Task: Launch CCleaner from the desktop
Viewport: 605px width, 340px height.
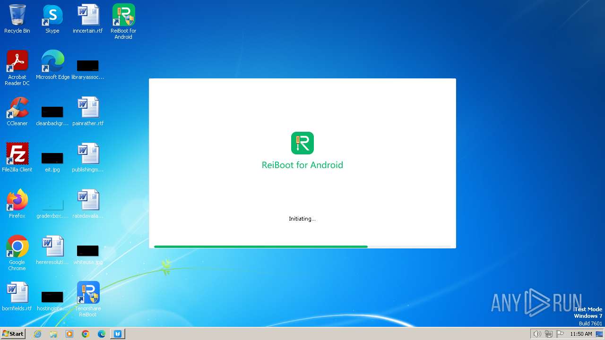Action: click(x=17, y=111)
